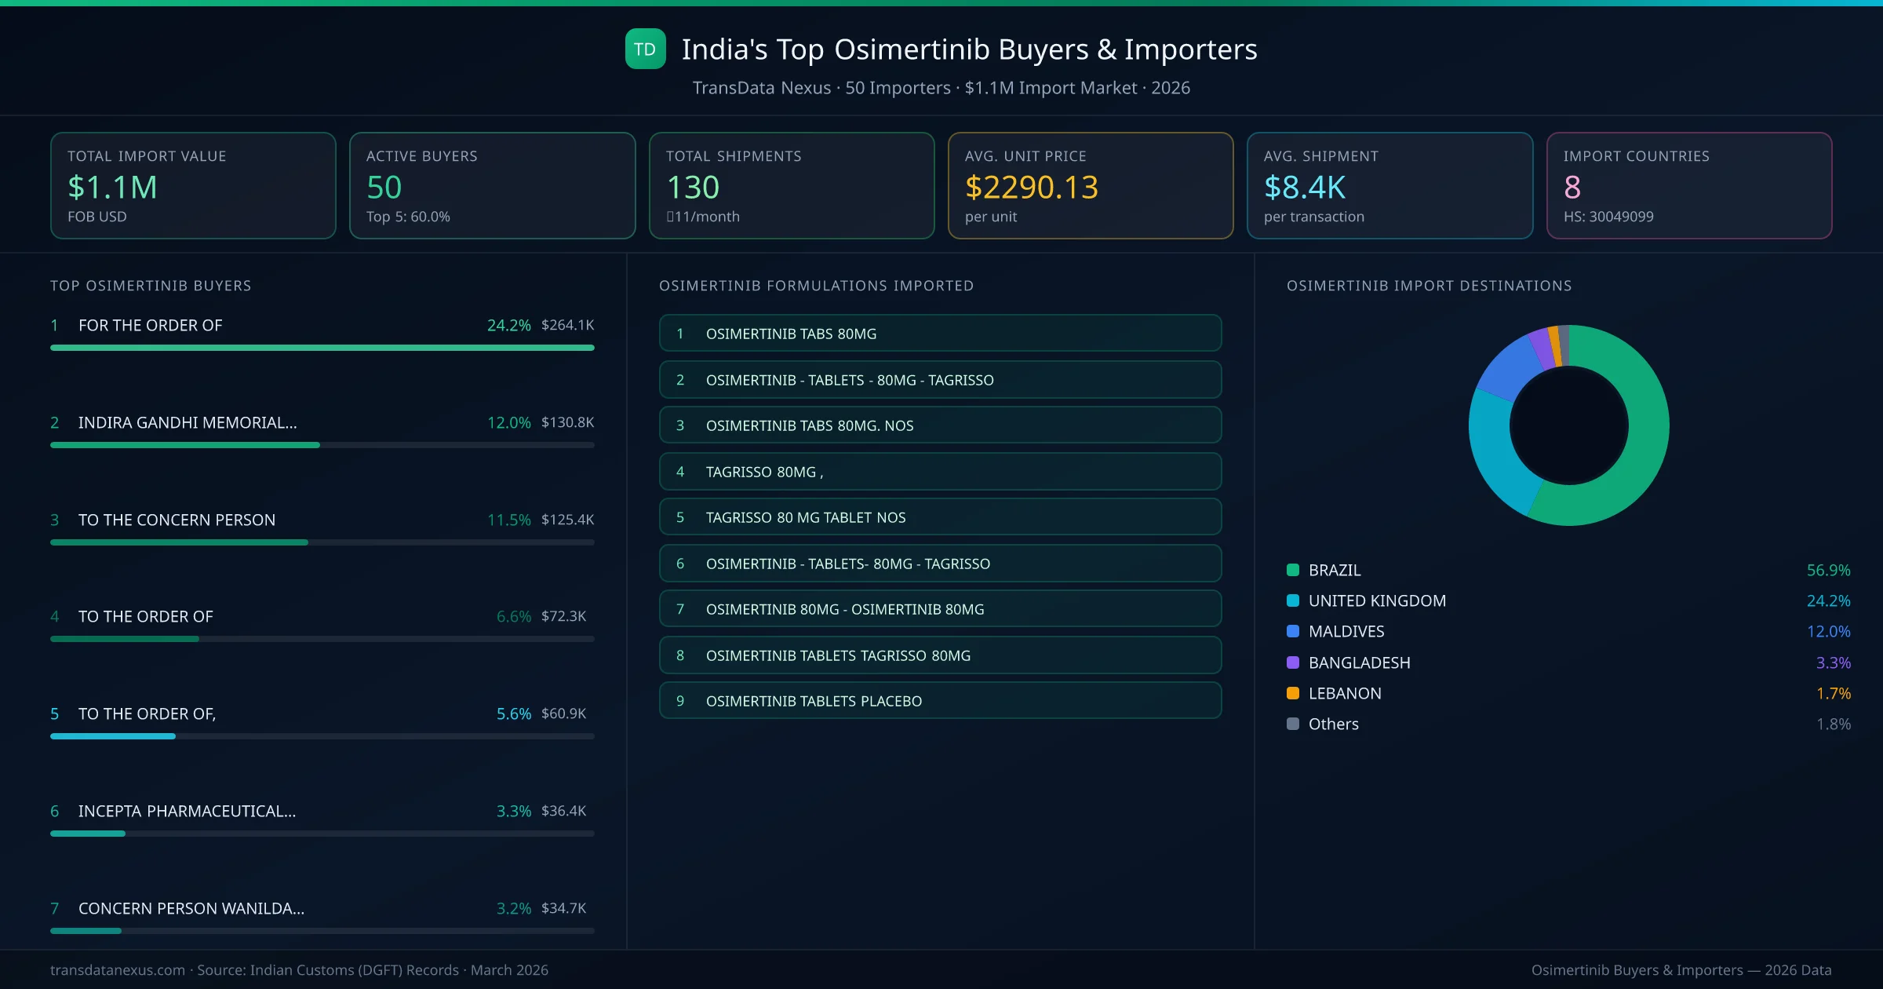Switch to the Top Osimertinib Buyers section
This screenshot has width=1883, height=989.
(x=151, y=286)
